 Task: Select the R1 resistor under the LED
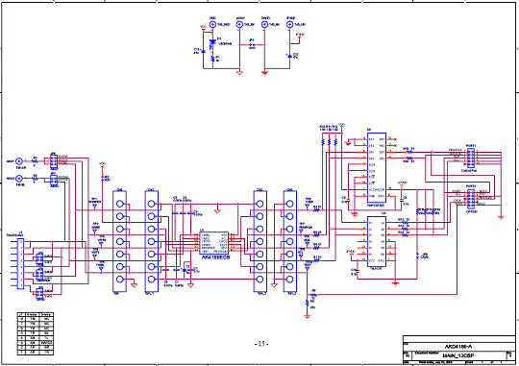(x=212, y=59)
